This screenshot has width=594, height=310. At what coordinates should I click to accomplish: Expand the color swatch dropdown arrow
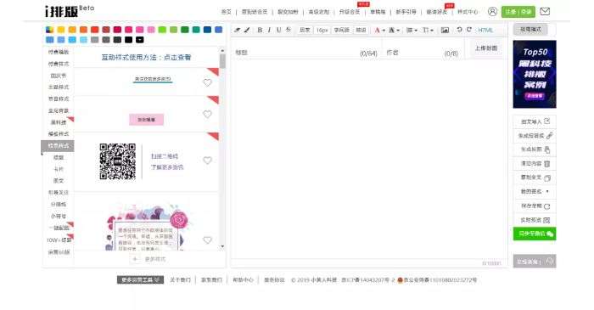click(x=140, y=39)
